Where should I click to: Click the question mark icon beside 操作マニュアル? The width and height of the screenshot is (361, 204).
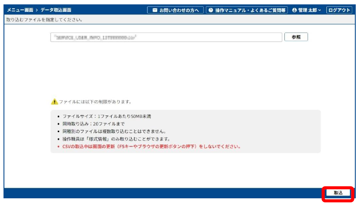210,10
